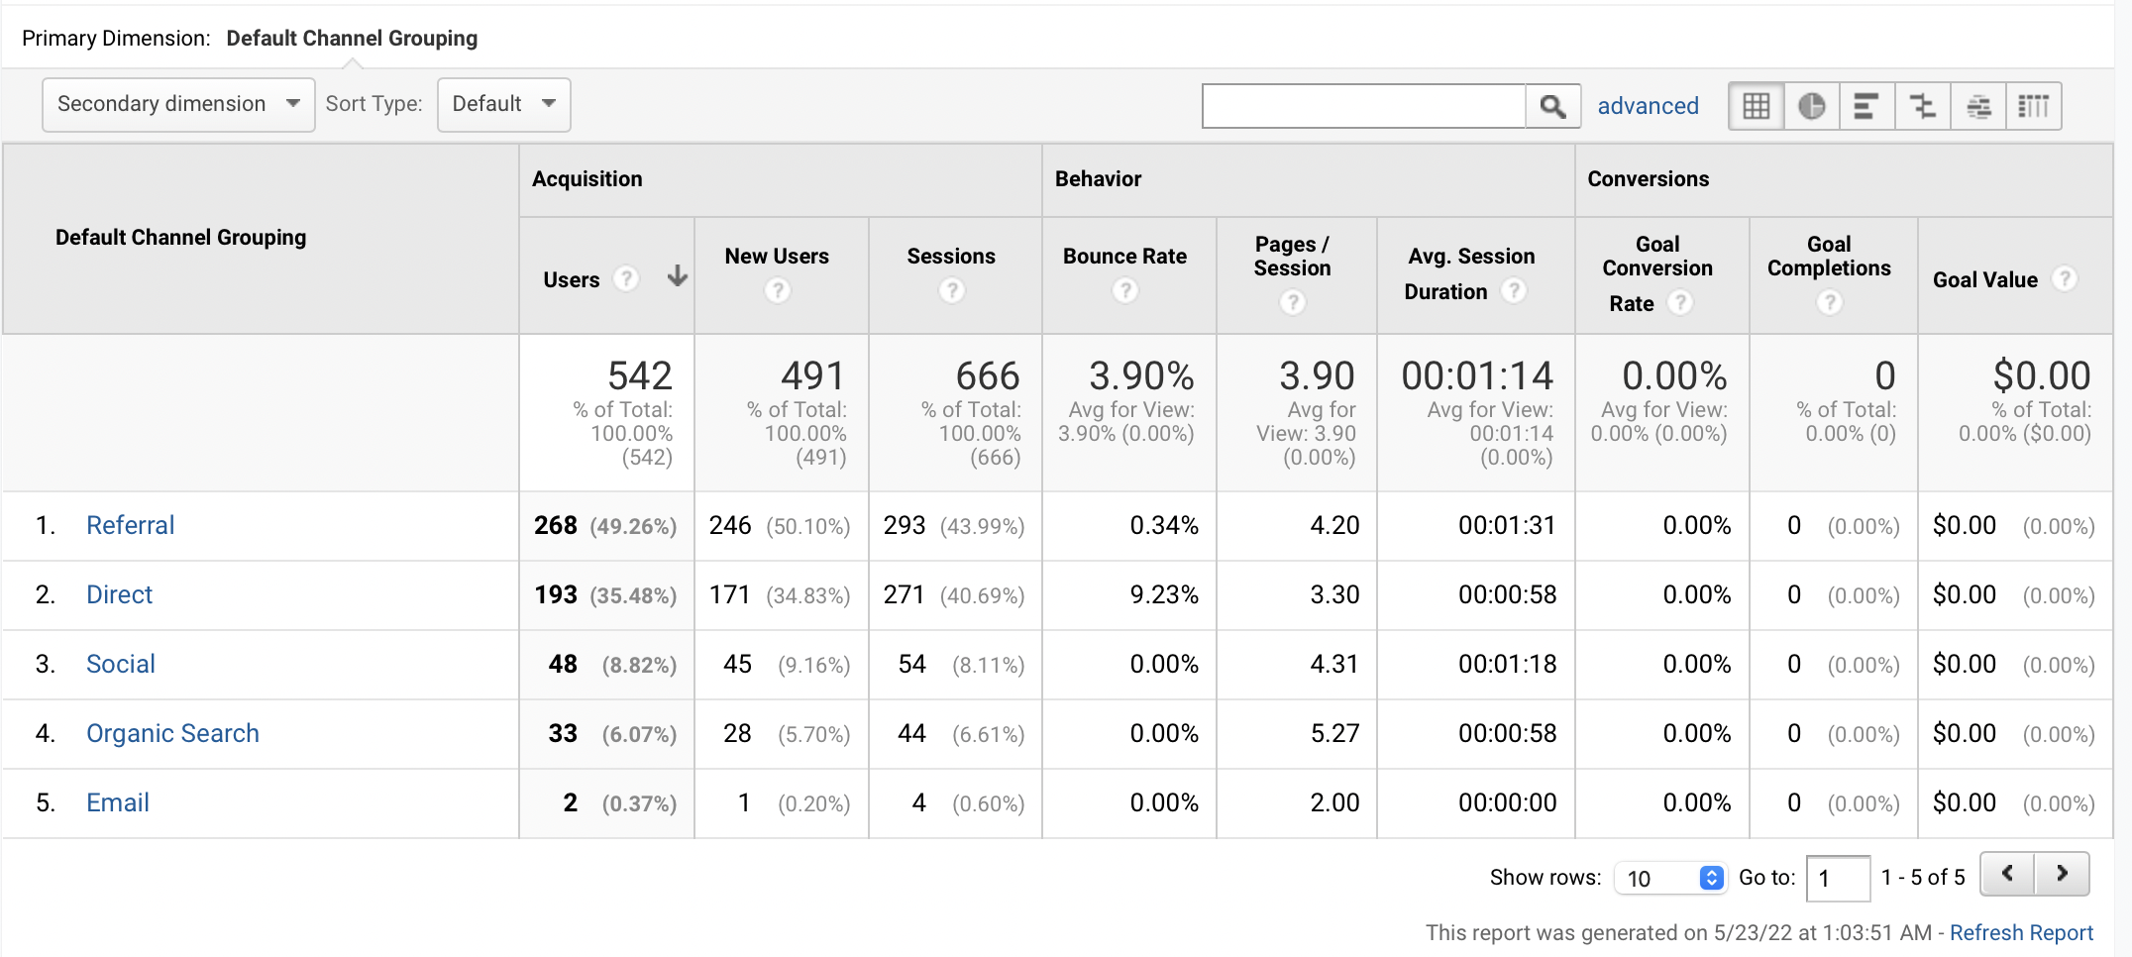Click the help icon next to Users

[x=626, y=279]
